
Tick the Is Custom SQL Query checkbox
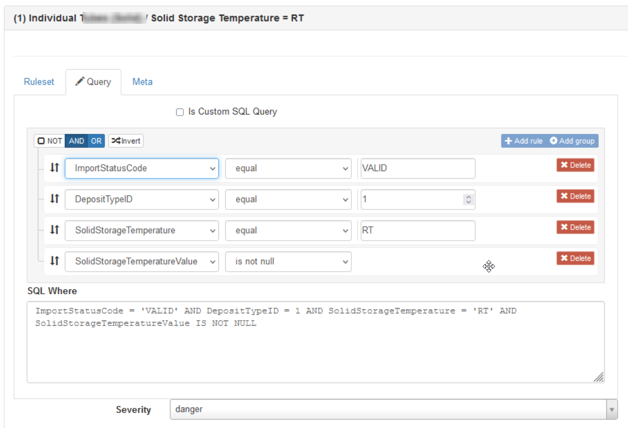coord(180,112)
